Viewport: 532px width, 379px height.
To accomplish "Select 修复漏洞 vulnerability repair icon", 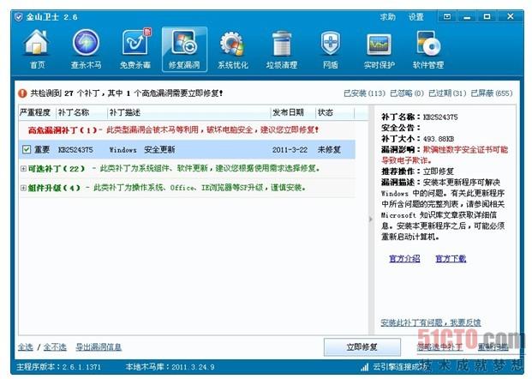I will [184, 49].
